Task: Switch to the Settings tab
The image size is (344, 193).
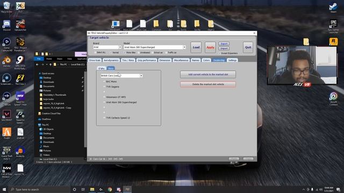Action: tap(232, 60)
